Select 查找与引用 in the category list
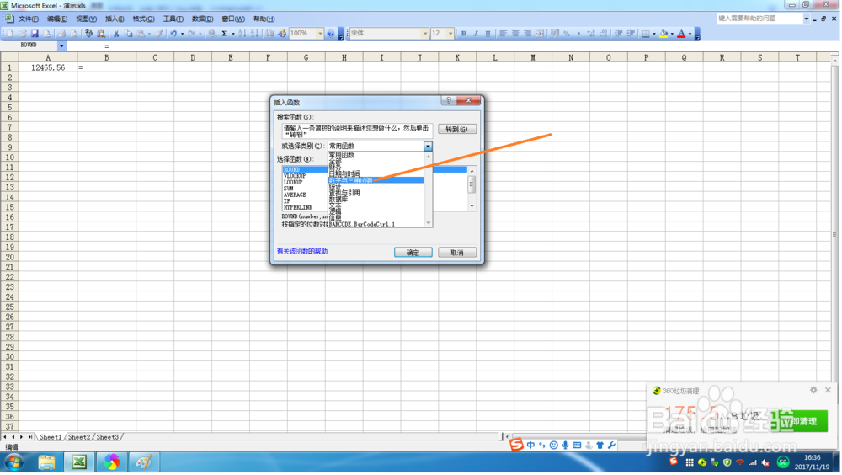 [344, 193]
